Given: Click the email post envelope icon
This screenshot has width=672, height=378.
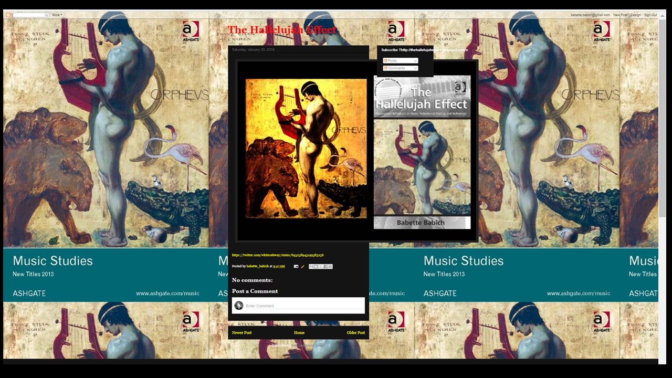Looking at the screenshot, I should tap(296, 267).
